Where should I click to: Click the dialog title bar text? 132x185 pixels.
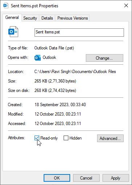point(35,6)
